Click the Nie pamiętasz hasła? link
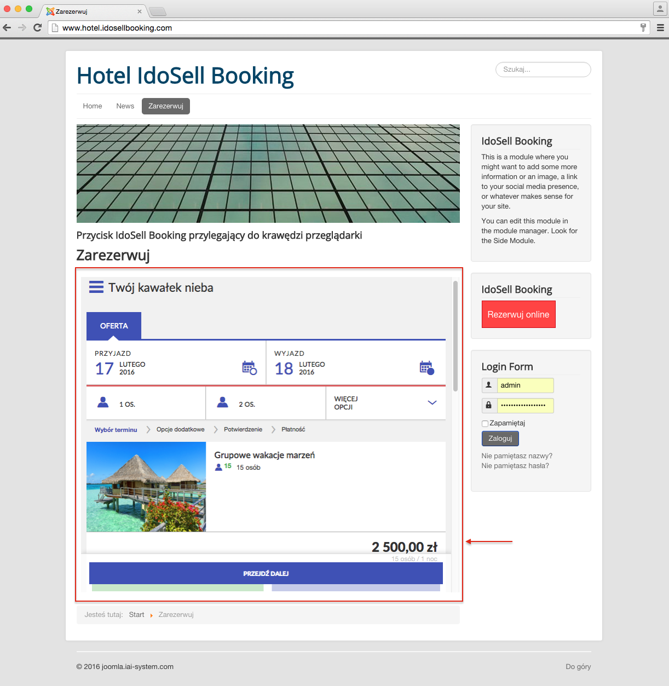Screen dimensions: 669x686 (515, 466)
